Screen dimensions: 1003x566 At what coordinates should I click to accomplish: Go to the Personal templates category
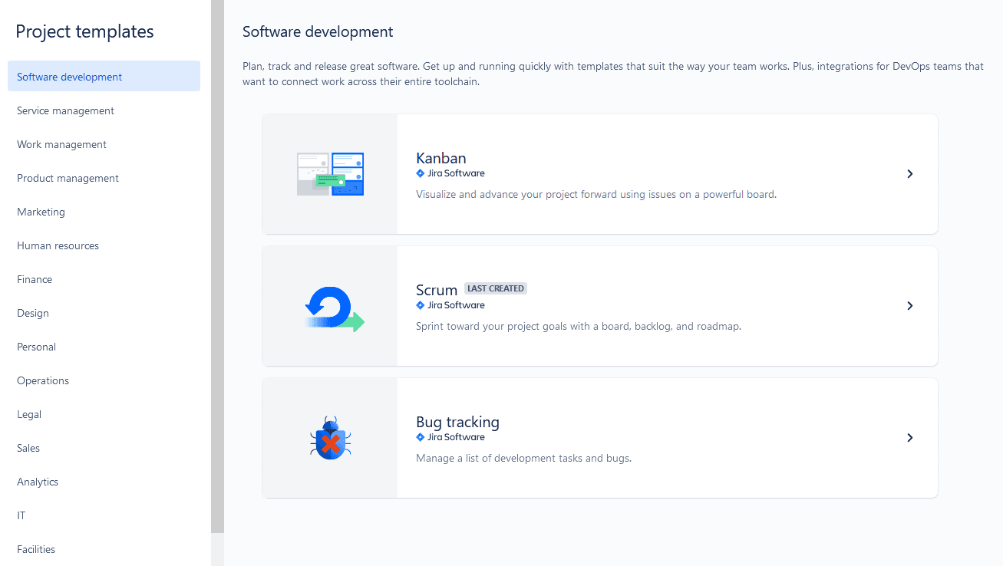(x=104, y=347)
